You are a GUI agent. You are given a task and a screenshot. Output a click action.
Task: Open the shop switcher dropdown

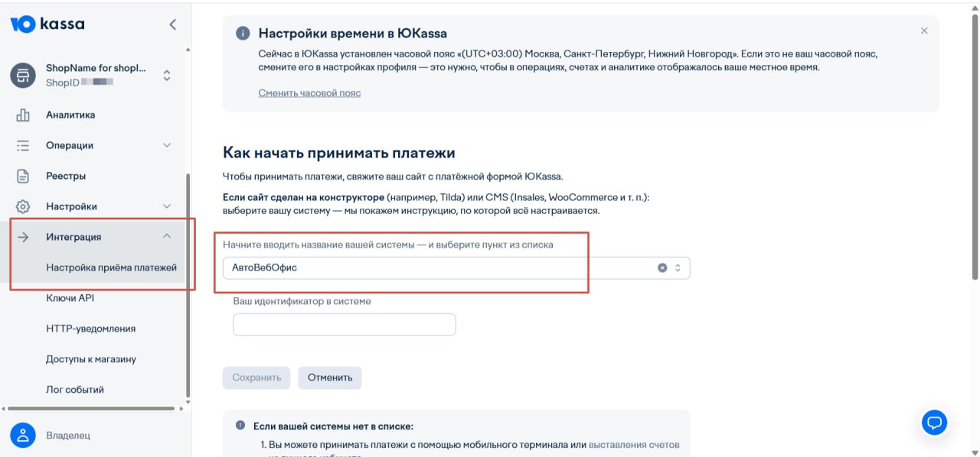point(167,75)
